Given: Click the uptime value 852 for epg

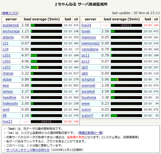Looking at the screenshot, I should [76, 85].
